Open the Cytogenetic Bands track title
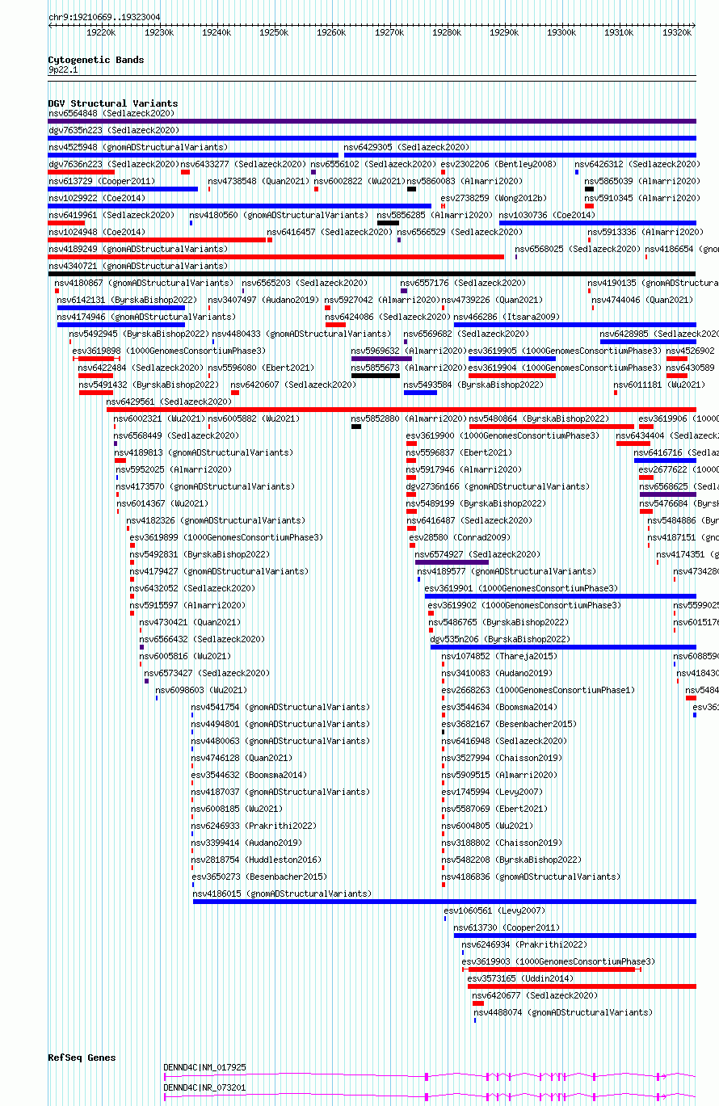Screen dimensions: 719x1106 96,60
